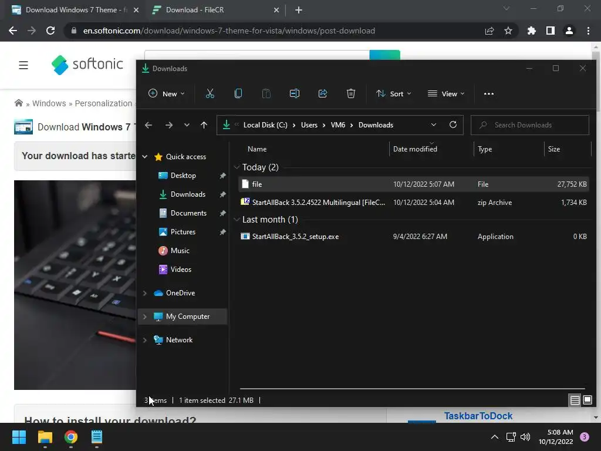The image size is (601, 451).
Task: Open the Chrome extensions puzzle icon
Action: [531, 31]
